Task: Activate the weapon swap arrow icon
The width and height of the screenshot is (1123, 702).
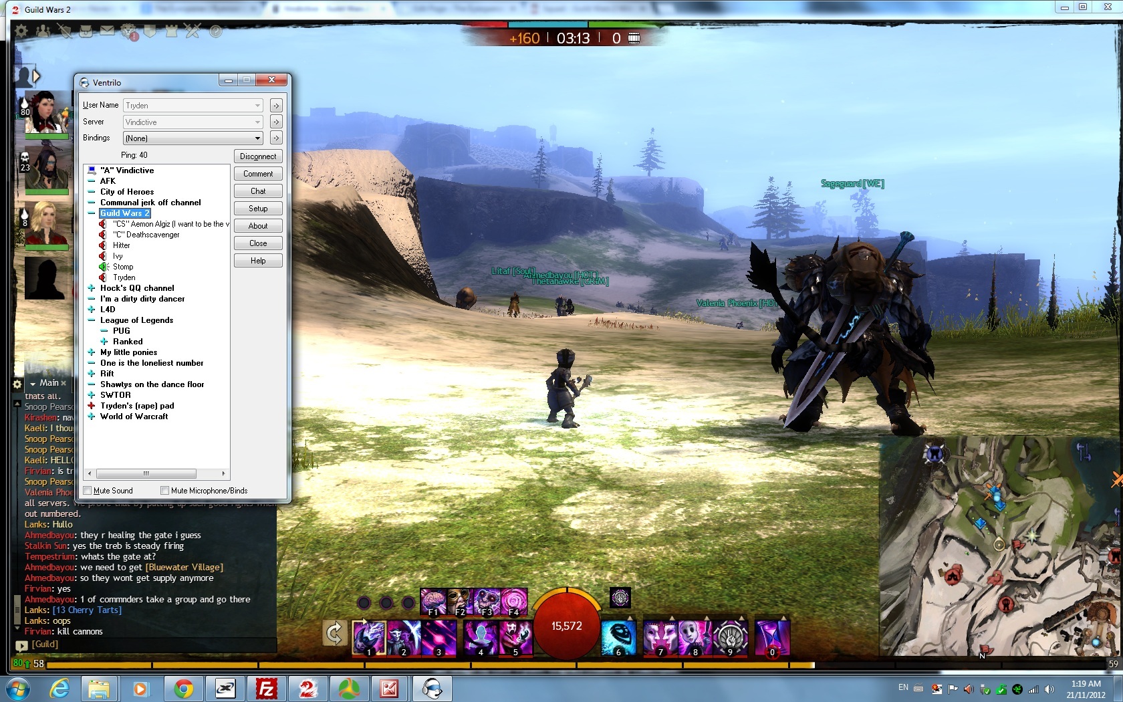Action: tap(334, 632)
